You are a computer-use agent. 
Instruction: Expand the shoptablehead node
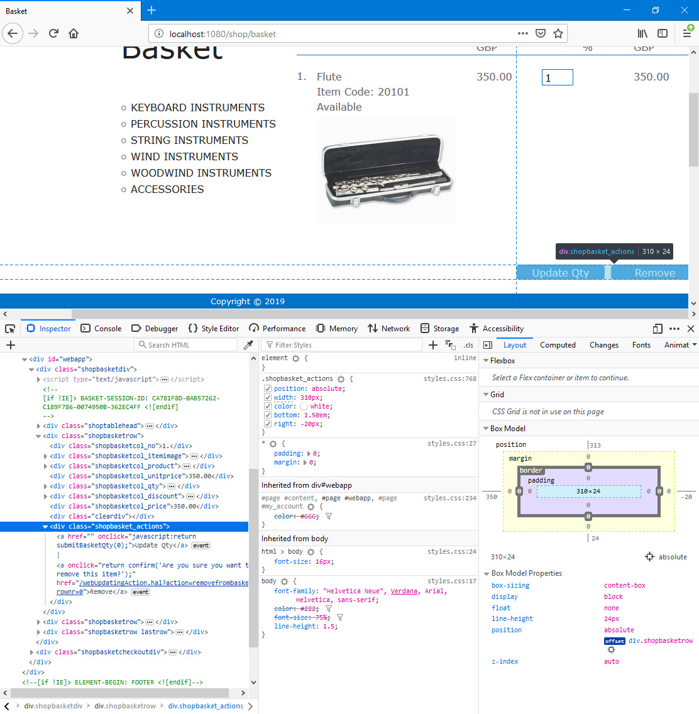38,426
